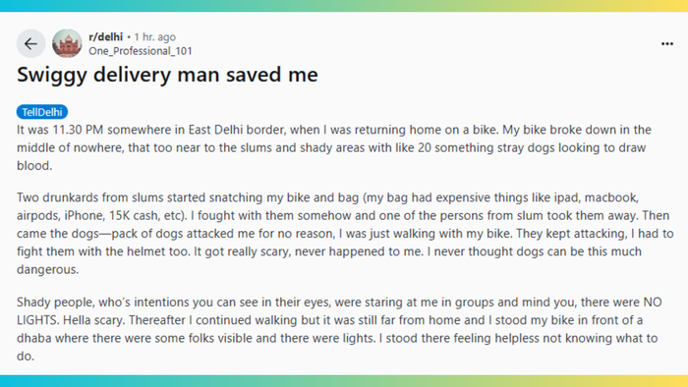Click the gradient bar along the bottom
Screen dimensions: 688x387
click(x=344, y=381)
